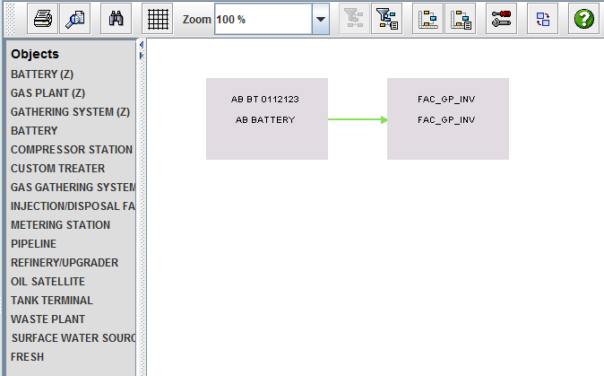Open the tools screwdriver and wrench icon
Image resolution: width=604 pixels, height=376 pixels.
[x=501, y=19]
